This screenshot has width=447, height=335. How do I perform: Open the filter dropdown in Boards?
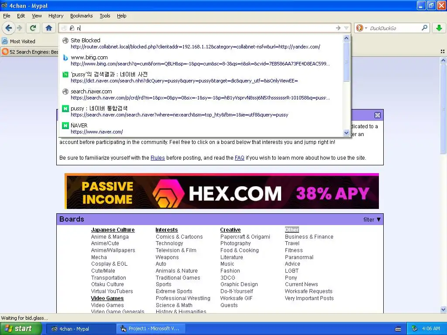click(x=372, y=219)
